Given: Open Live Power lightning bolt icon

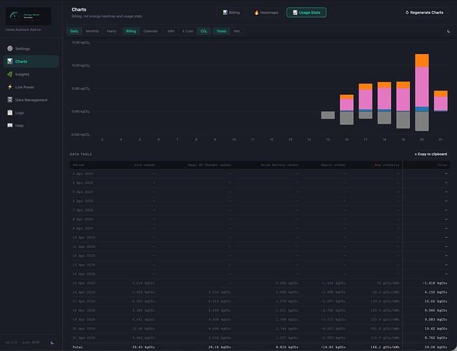Looking at the screenshot, I should pyautogui.click(x=10, y=87).
